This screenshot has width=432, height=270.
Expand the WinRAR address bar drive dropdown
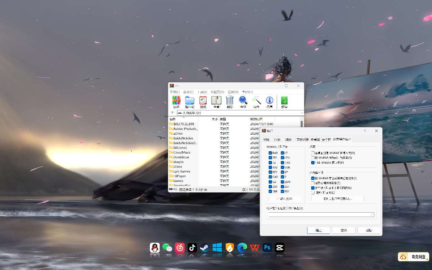(302, 113)
